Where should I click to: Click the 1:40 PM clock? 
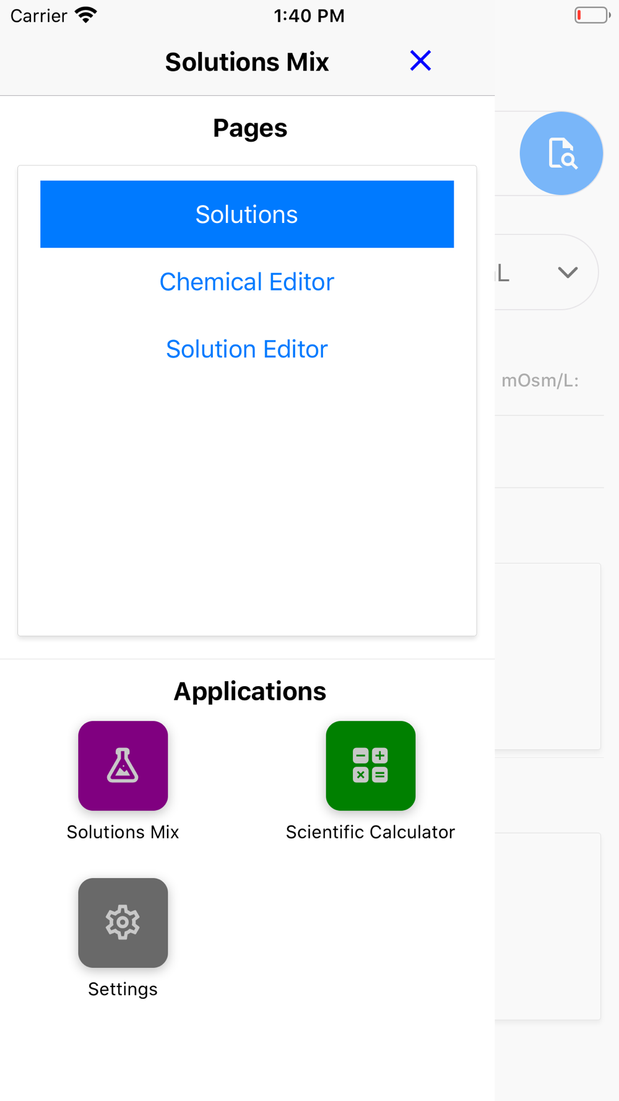[309, 15]
